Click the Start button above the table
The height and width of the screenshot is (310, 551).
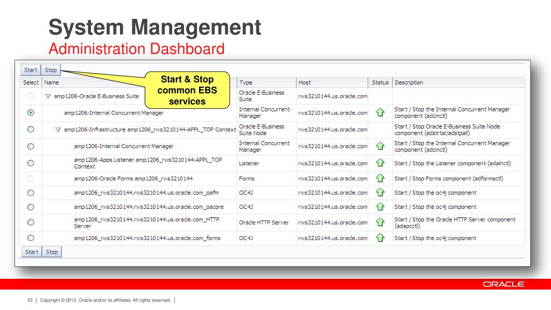31,70
